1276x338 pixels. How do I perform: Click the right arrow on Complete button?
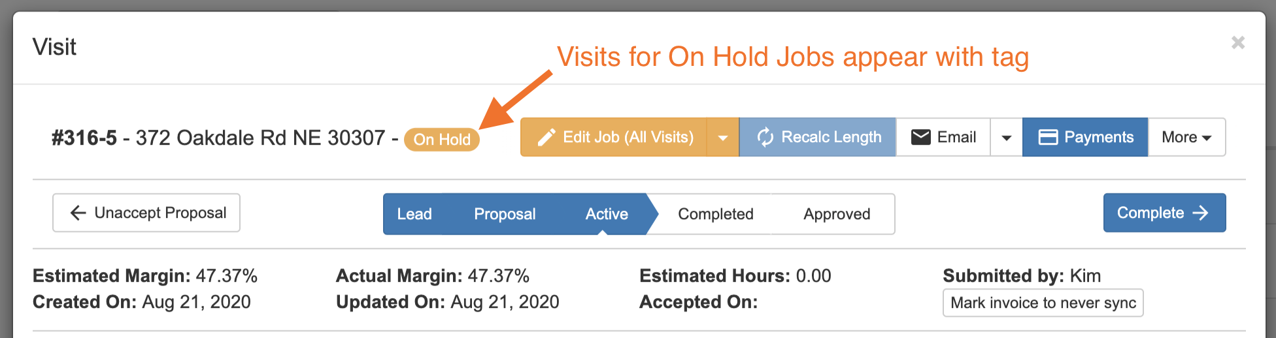(1200, 213)
